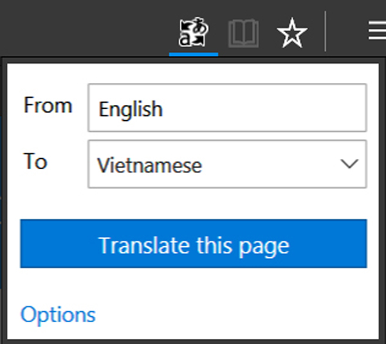Click the Favorites star icon

pyautogui.click(x=291, y=33)
